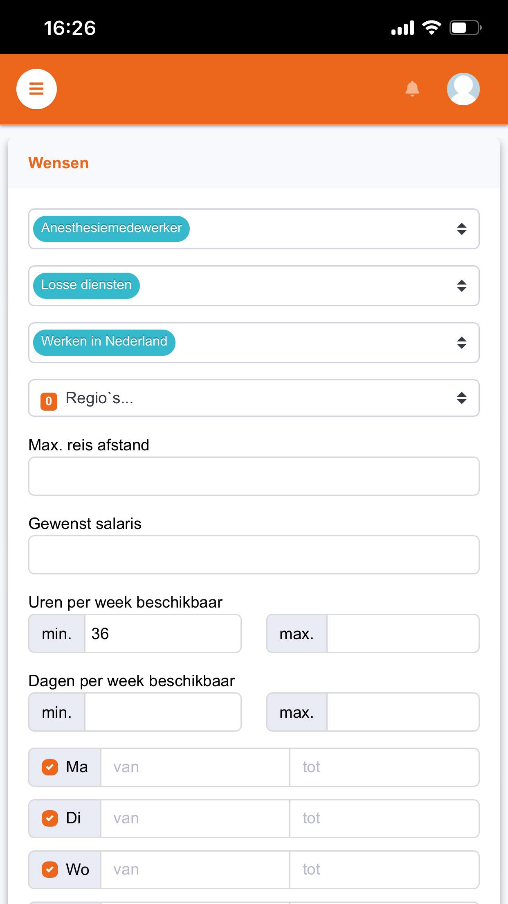Screen dimensions: 508x904
Task: Uncheck the Ma day checkbox
Action: [x=50, y=767]
